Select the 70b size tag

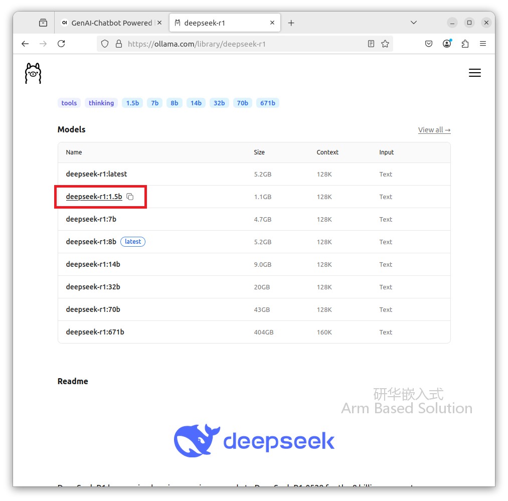(242, 103)
